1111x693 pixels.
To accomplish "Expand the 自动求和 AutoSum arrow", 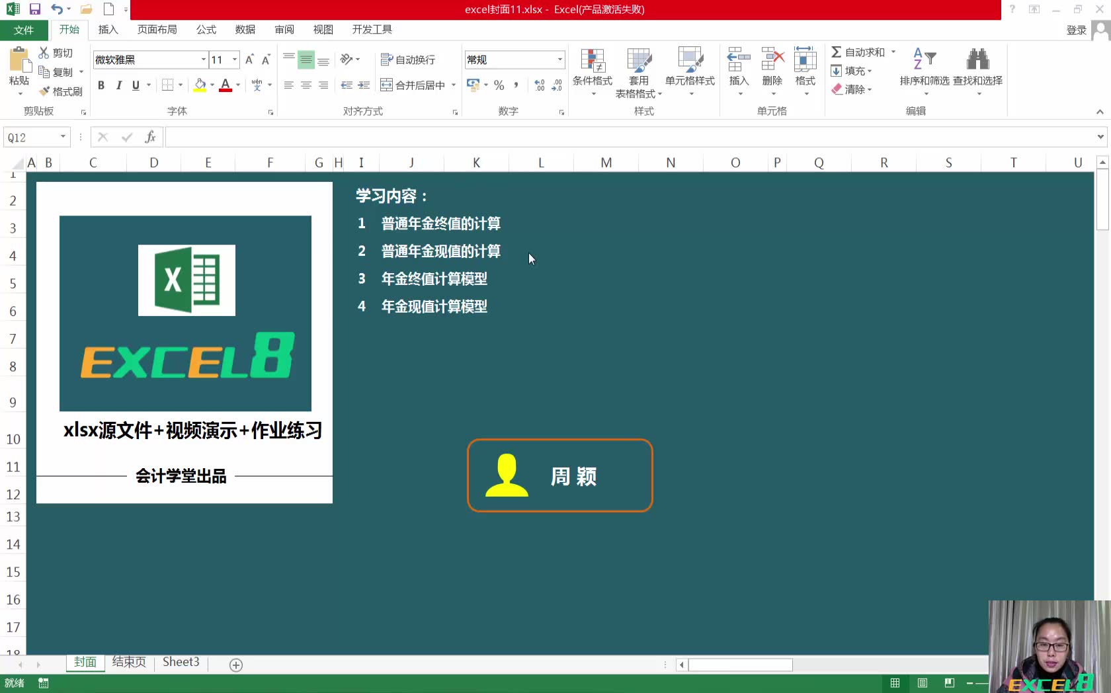I will coord(893,52).
